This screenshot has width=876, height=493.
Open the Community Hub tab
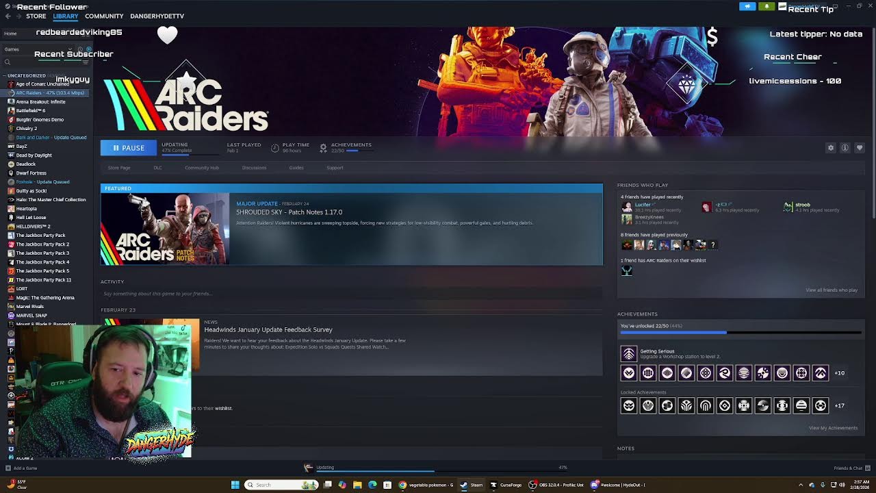point(202,168)
